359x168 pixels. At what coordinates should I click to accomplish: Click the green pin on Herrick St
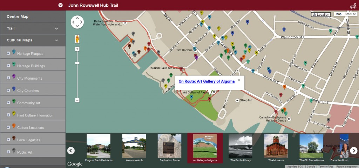[x=305, y=63]
